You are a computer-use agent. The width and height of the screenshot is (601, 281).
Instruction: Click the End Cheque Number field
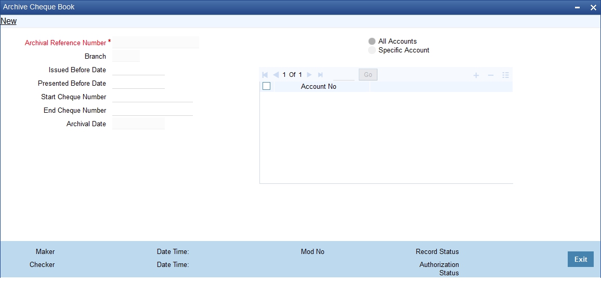point(152,110)
